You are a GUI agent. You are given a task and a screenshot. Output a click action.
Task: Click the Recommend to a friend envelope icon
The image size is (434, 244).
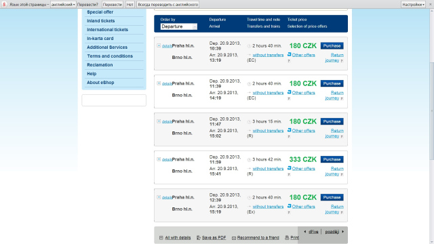(x=234, y=238)
